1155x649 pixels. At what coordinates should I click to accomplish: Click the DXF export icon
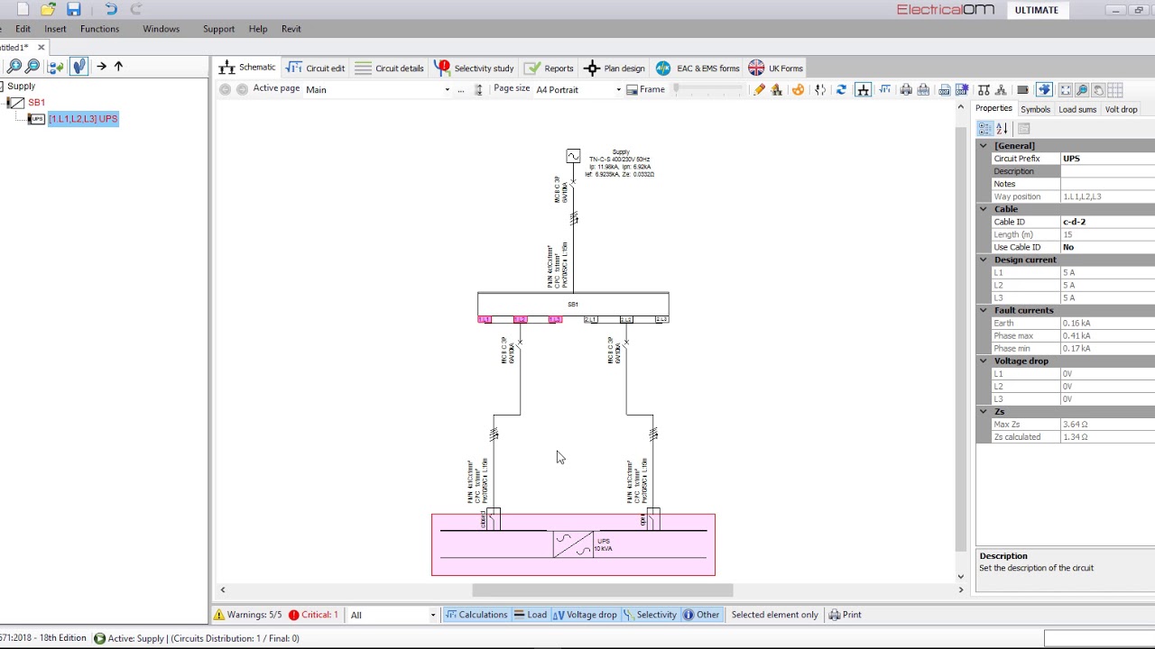coord(945,89)
